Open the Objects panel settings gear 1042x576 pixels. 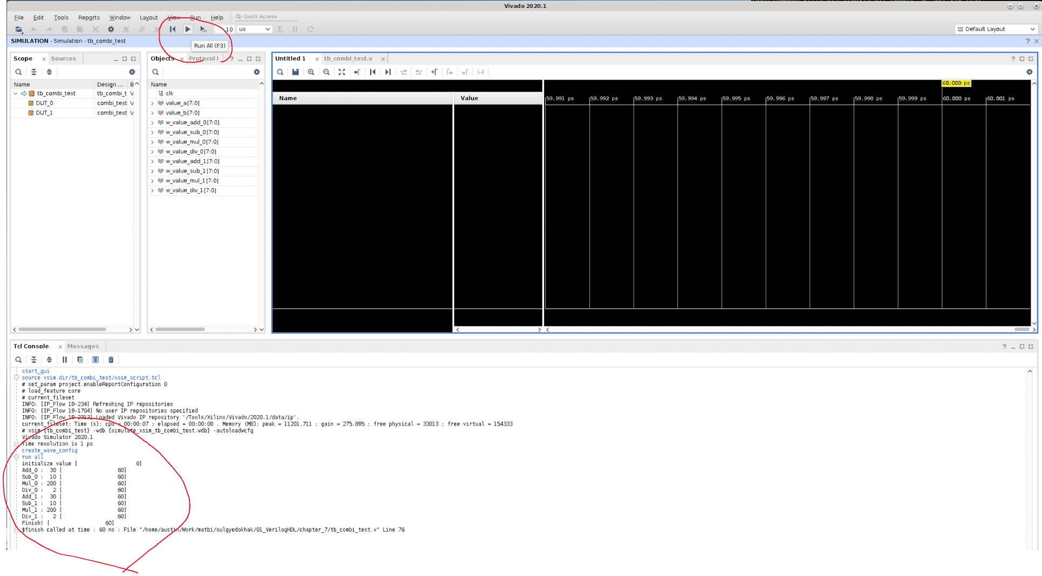[257, 72]
